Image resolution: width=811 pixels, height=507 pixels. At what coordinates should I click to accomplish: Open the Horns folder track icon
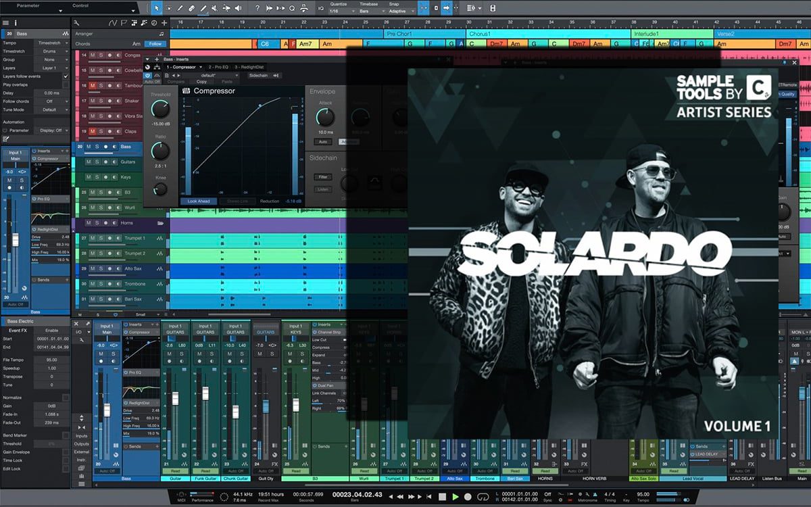tap(160, 222)
